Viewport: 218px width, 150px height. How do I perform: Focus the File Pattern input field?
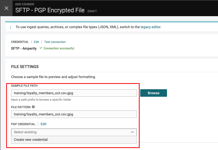coord(74,114)
